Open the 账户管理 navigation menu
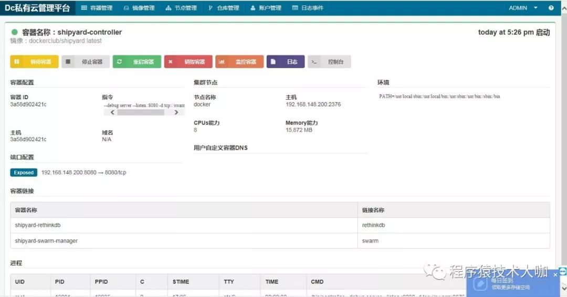567x297 pixels. [x=266, y=8]
